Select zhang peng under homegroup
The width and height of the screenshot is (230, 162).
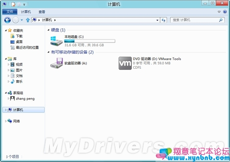[x=25, y=99]
